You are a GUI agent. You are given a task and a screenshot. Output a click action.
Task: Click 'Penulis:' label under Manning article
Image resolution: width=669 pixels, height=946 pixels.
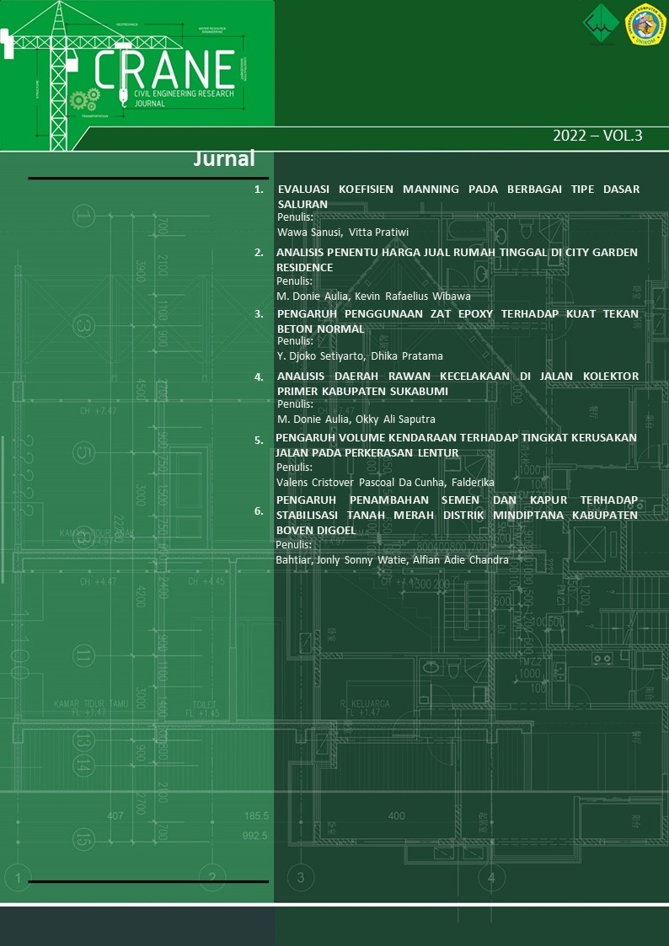[295, 217]
